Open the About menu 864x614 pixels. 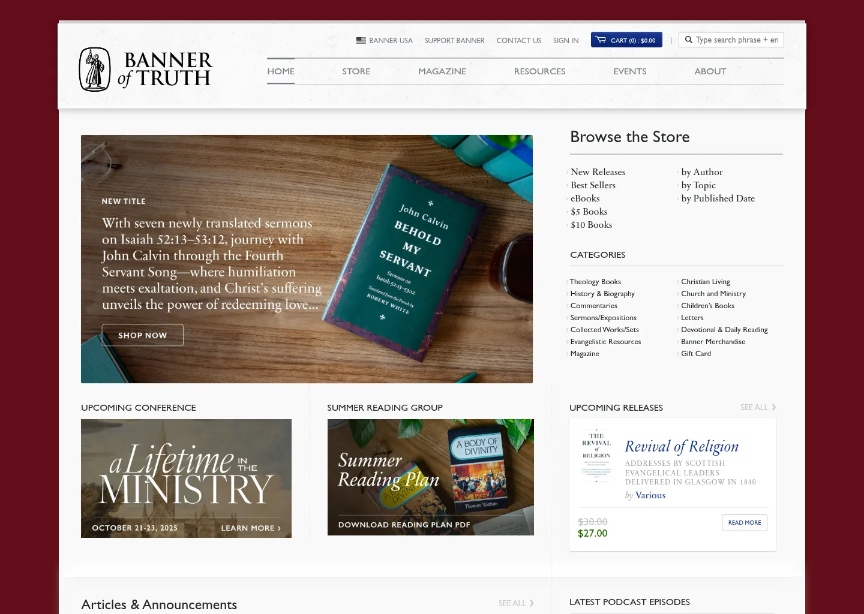pyautogui.click(x=710, y=71)
